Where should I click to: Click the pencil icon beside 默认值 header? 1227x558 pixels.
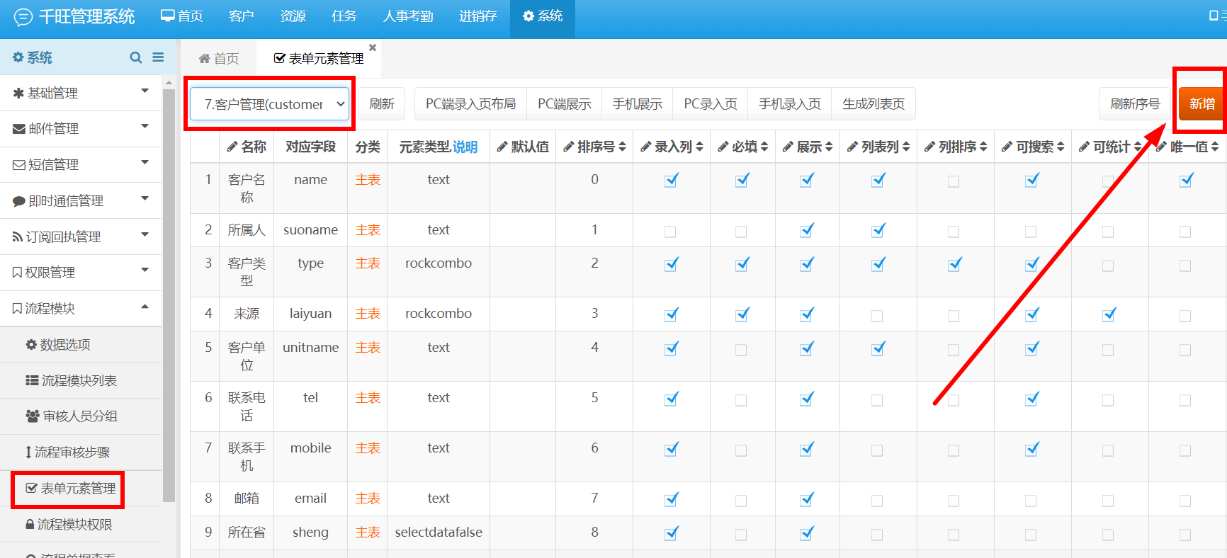[x=502, y=147]
